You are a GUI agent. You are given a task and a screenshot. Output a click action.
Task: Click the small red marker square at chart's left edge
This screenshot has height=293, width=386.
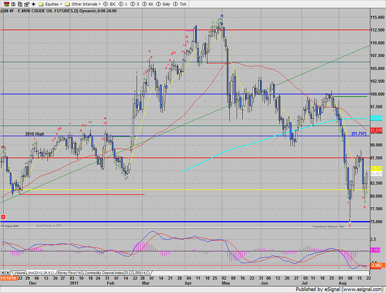tap(3, 216)
